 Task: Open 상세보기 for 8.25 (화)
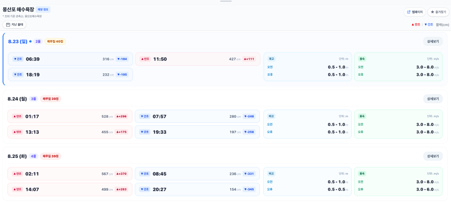[433, 156]
